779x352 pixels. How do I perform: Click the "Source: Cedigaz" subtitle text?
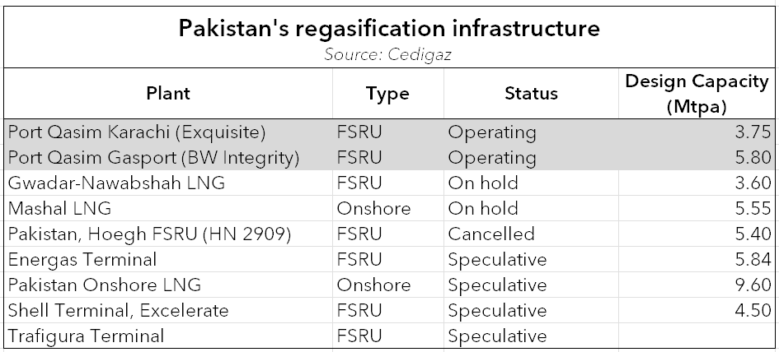(x=389, y=55)
